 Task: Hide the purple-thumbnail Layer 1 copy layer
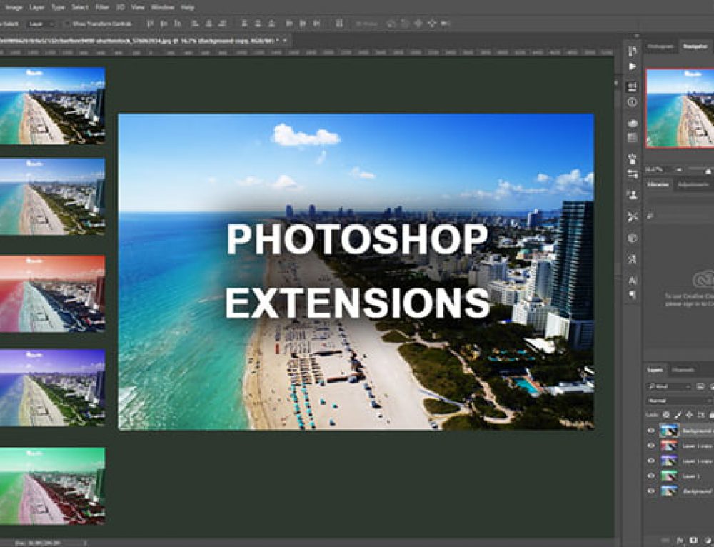(x=651, y=461)
